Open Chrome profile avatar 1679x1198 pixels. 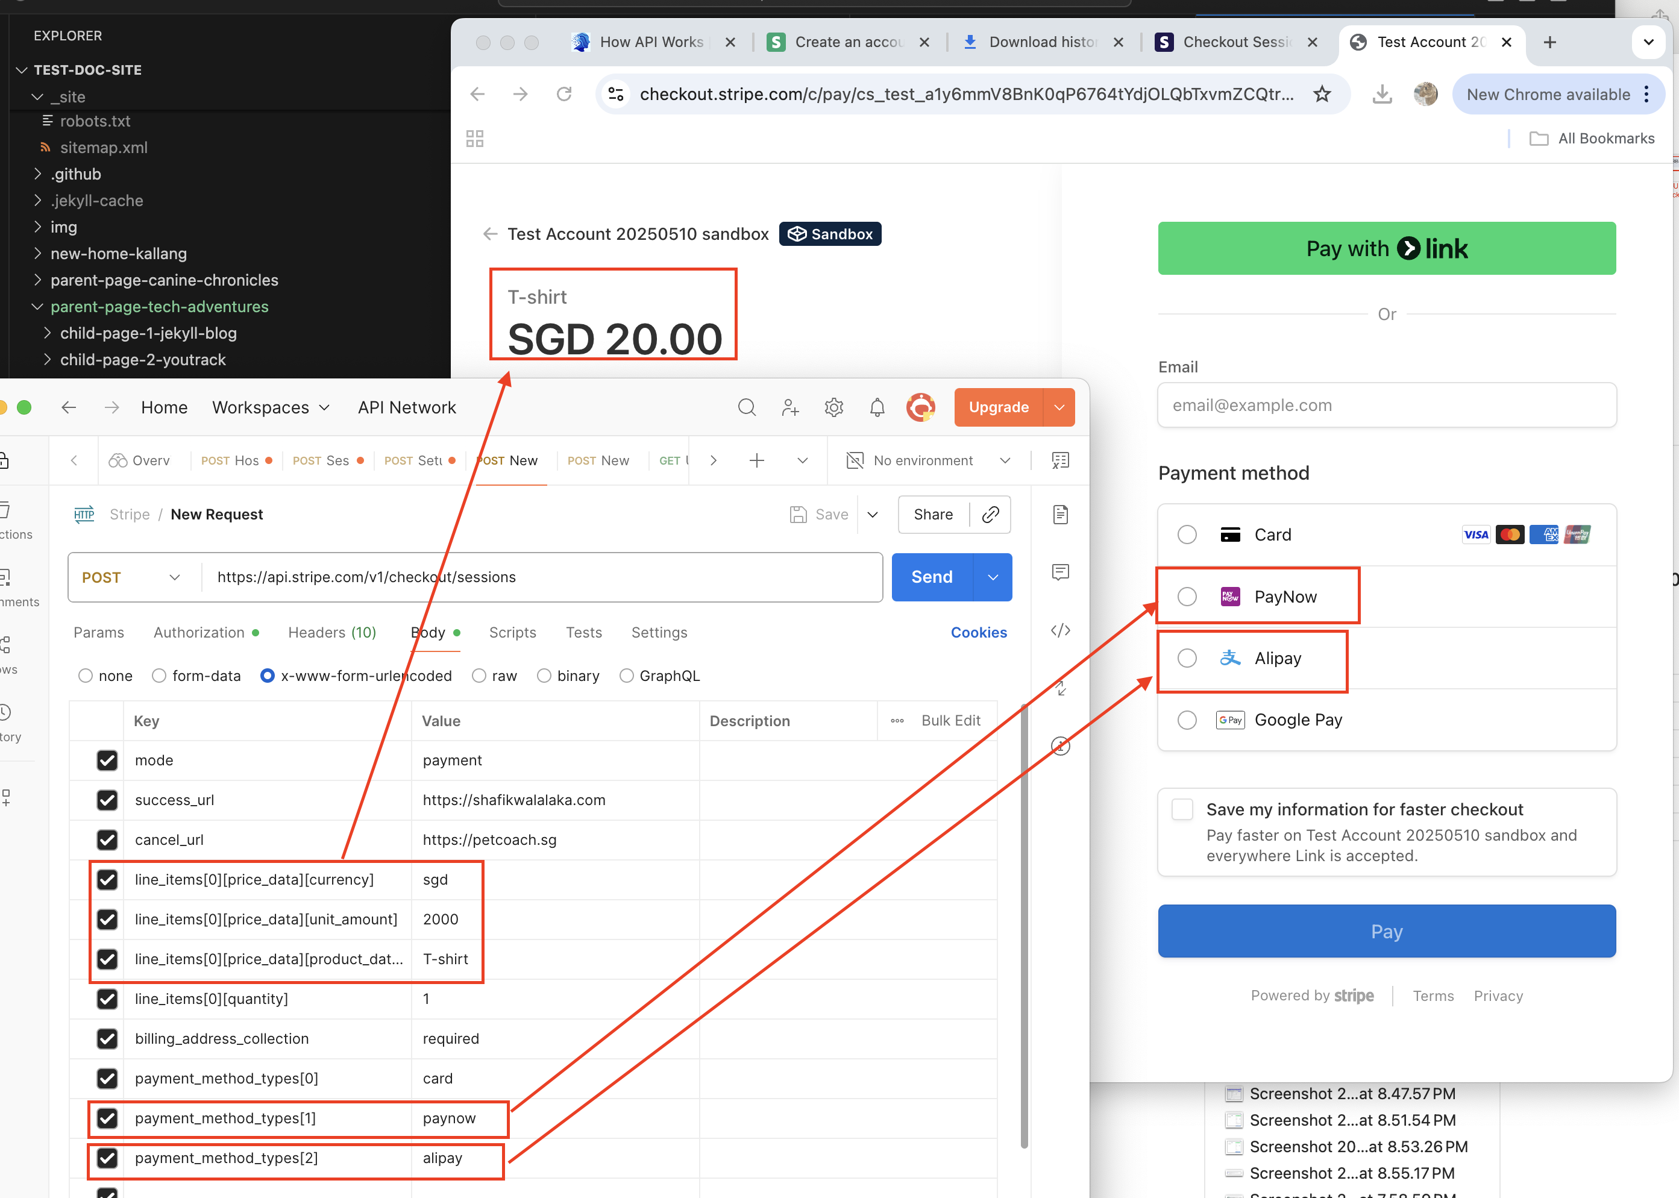pyautogui.click(x=1425, y=93)
